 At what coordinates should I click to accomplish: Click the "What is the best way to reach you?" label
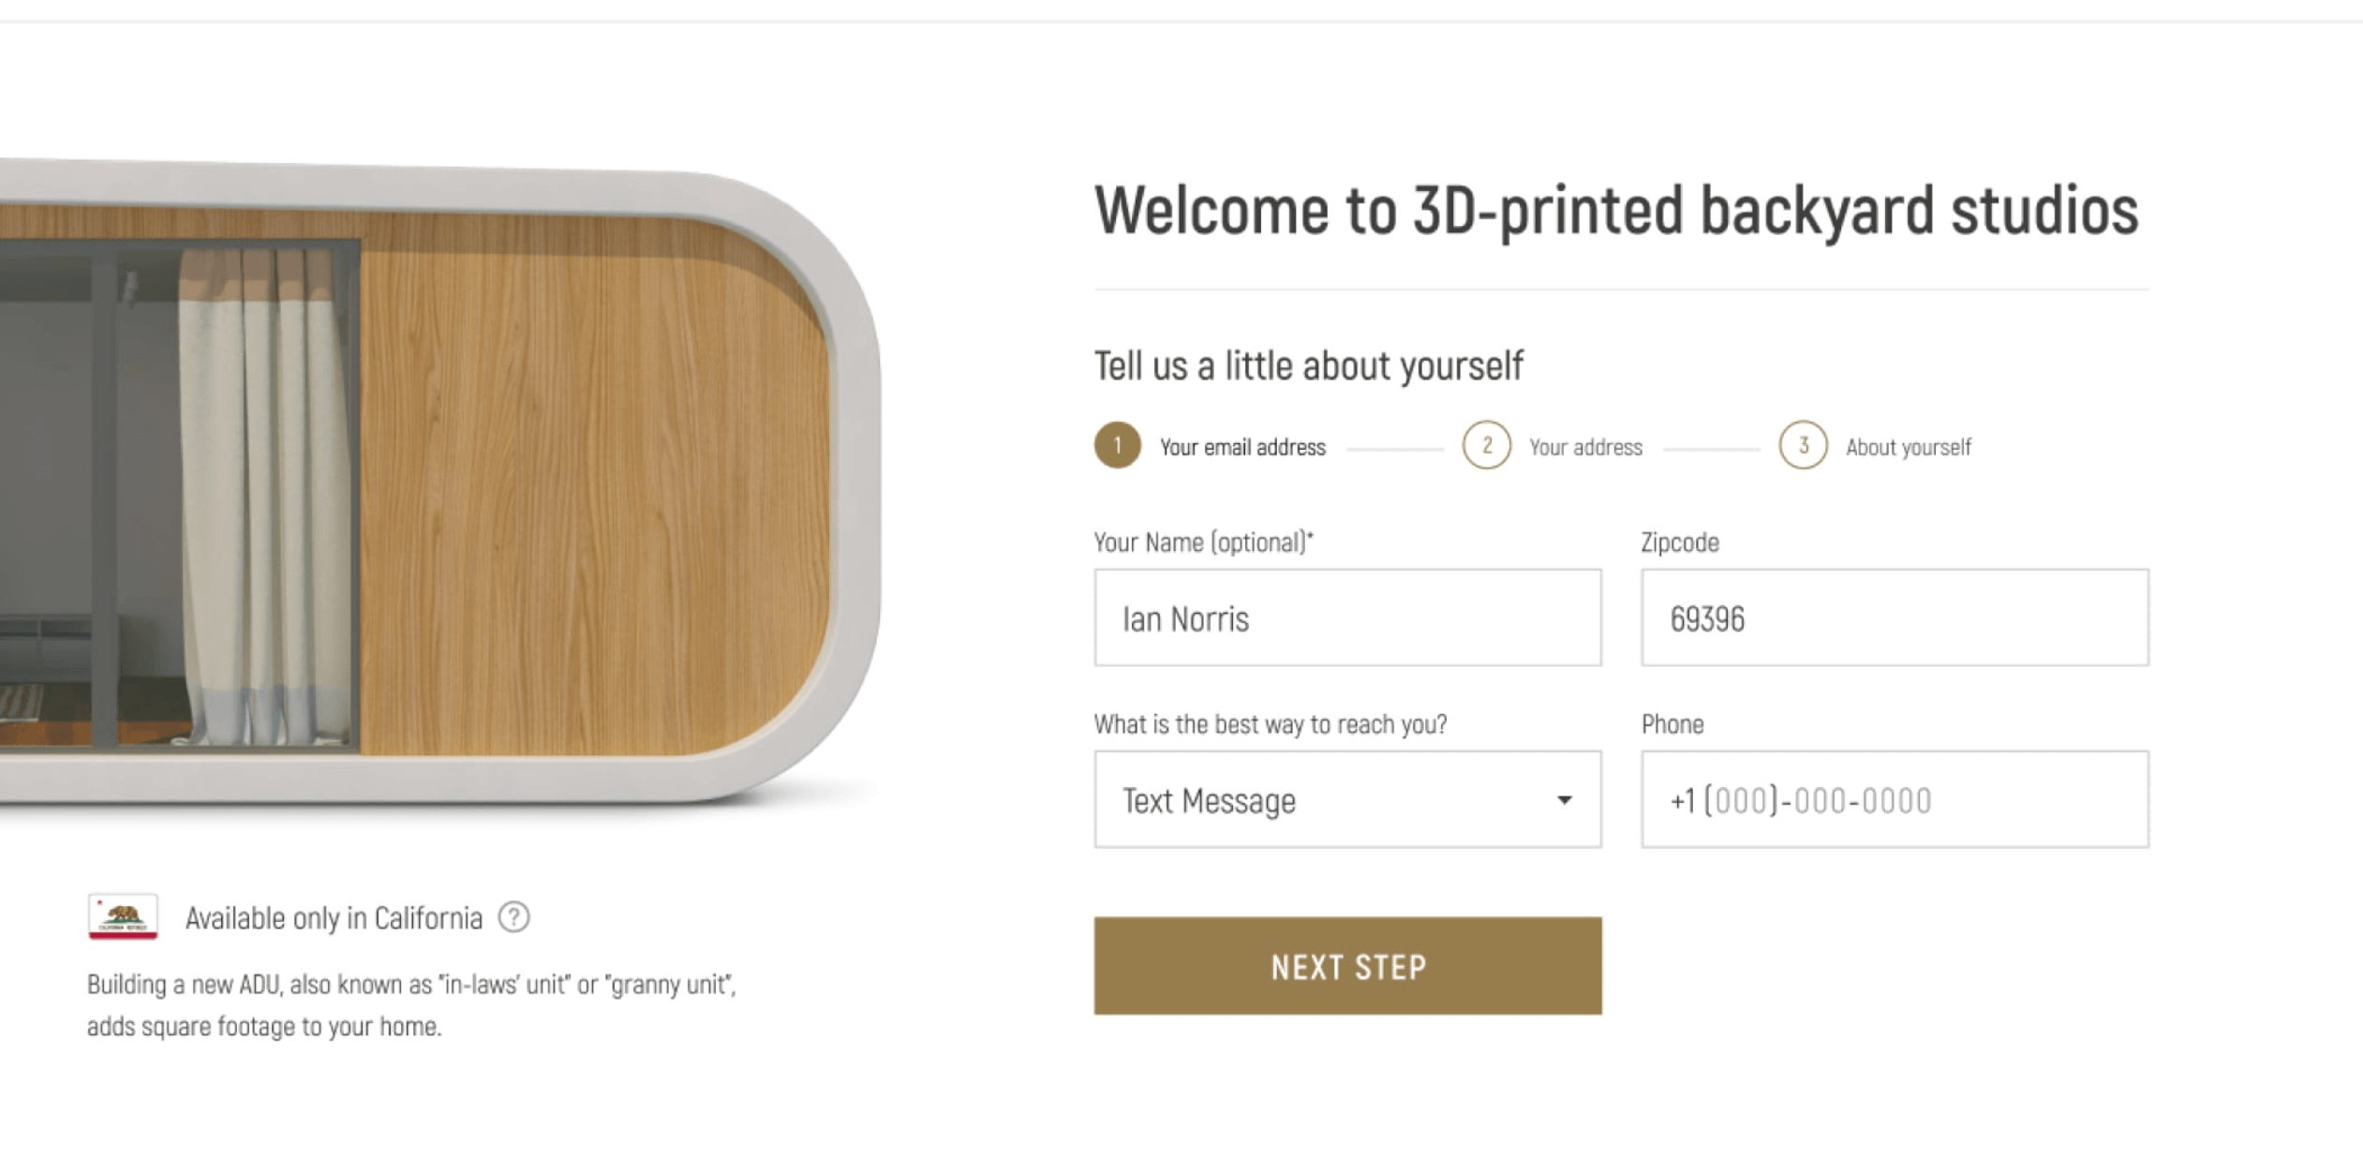tap(1271, 724)
